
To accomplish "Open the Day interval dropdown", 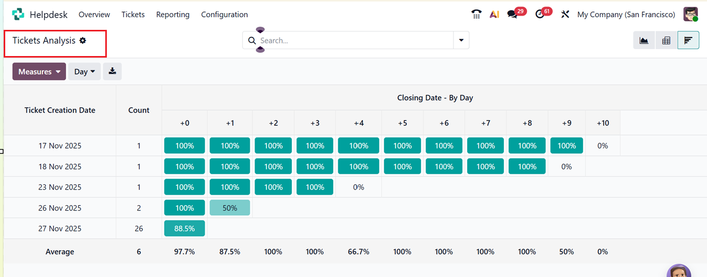I will click(x=84, y=71).
